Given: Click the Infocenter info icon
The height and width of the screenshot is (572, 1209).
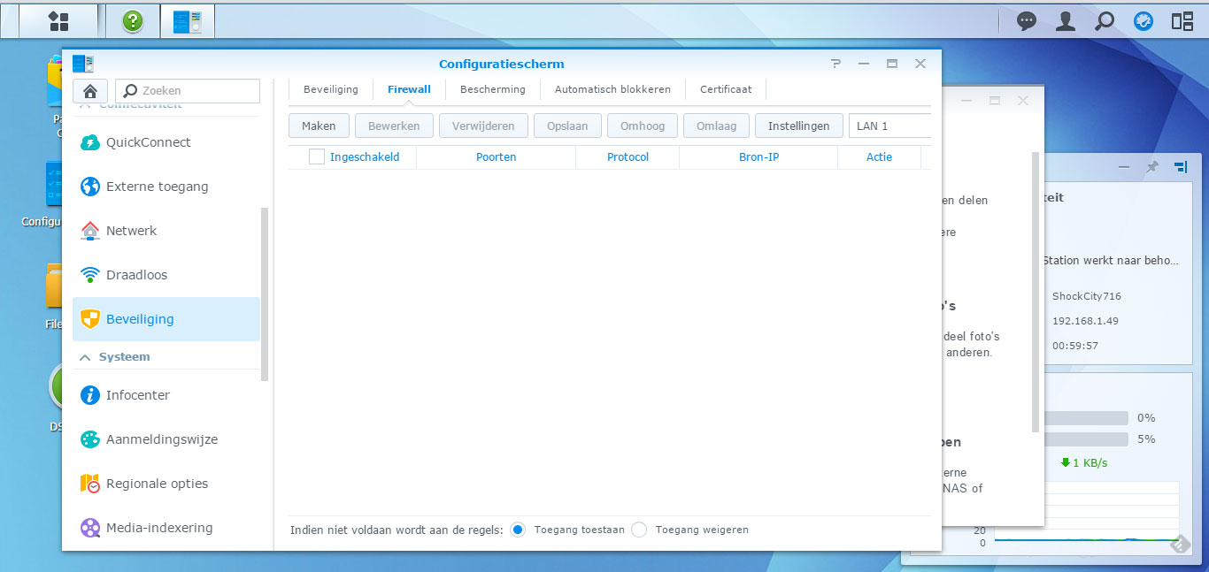Looking at the screenshot, I should (90, 395).
